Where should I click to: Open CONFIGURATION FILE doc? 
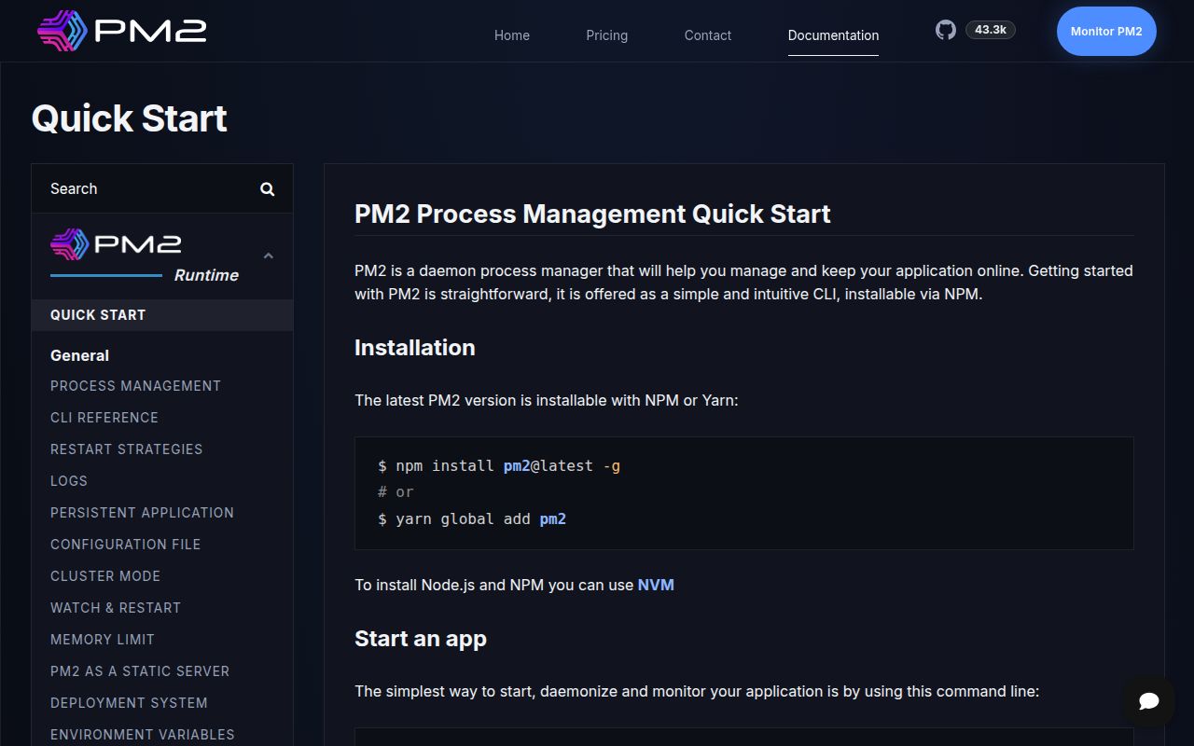[125, 545]
